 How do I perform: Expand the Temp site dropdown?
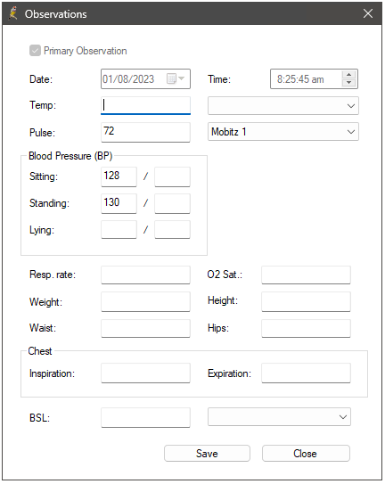(x=283, y=105)
